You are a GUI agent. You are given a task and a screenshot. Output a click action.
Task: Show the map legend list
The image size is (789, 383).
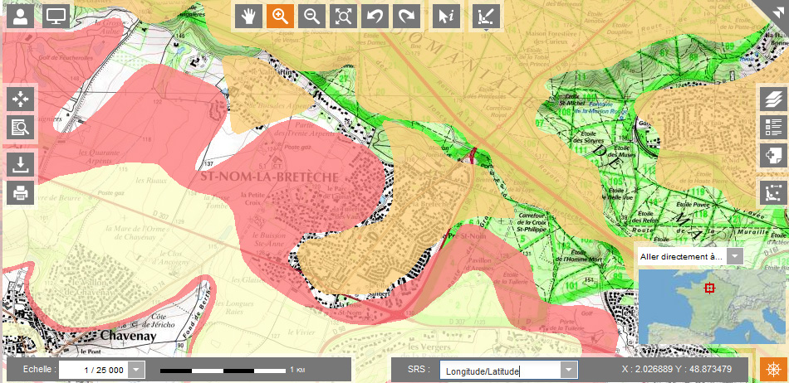[773, 127]
